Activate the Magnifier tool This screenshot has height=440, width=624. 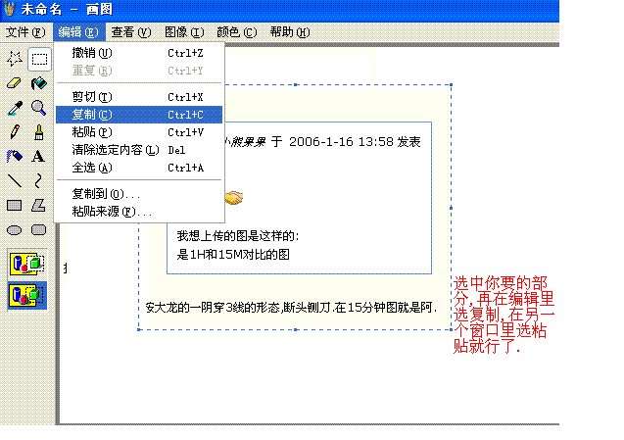39,108
